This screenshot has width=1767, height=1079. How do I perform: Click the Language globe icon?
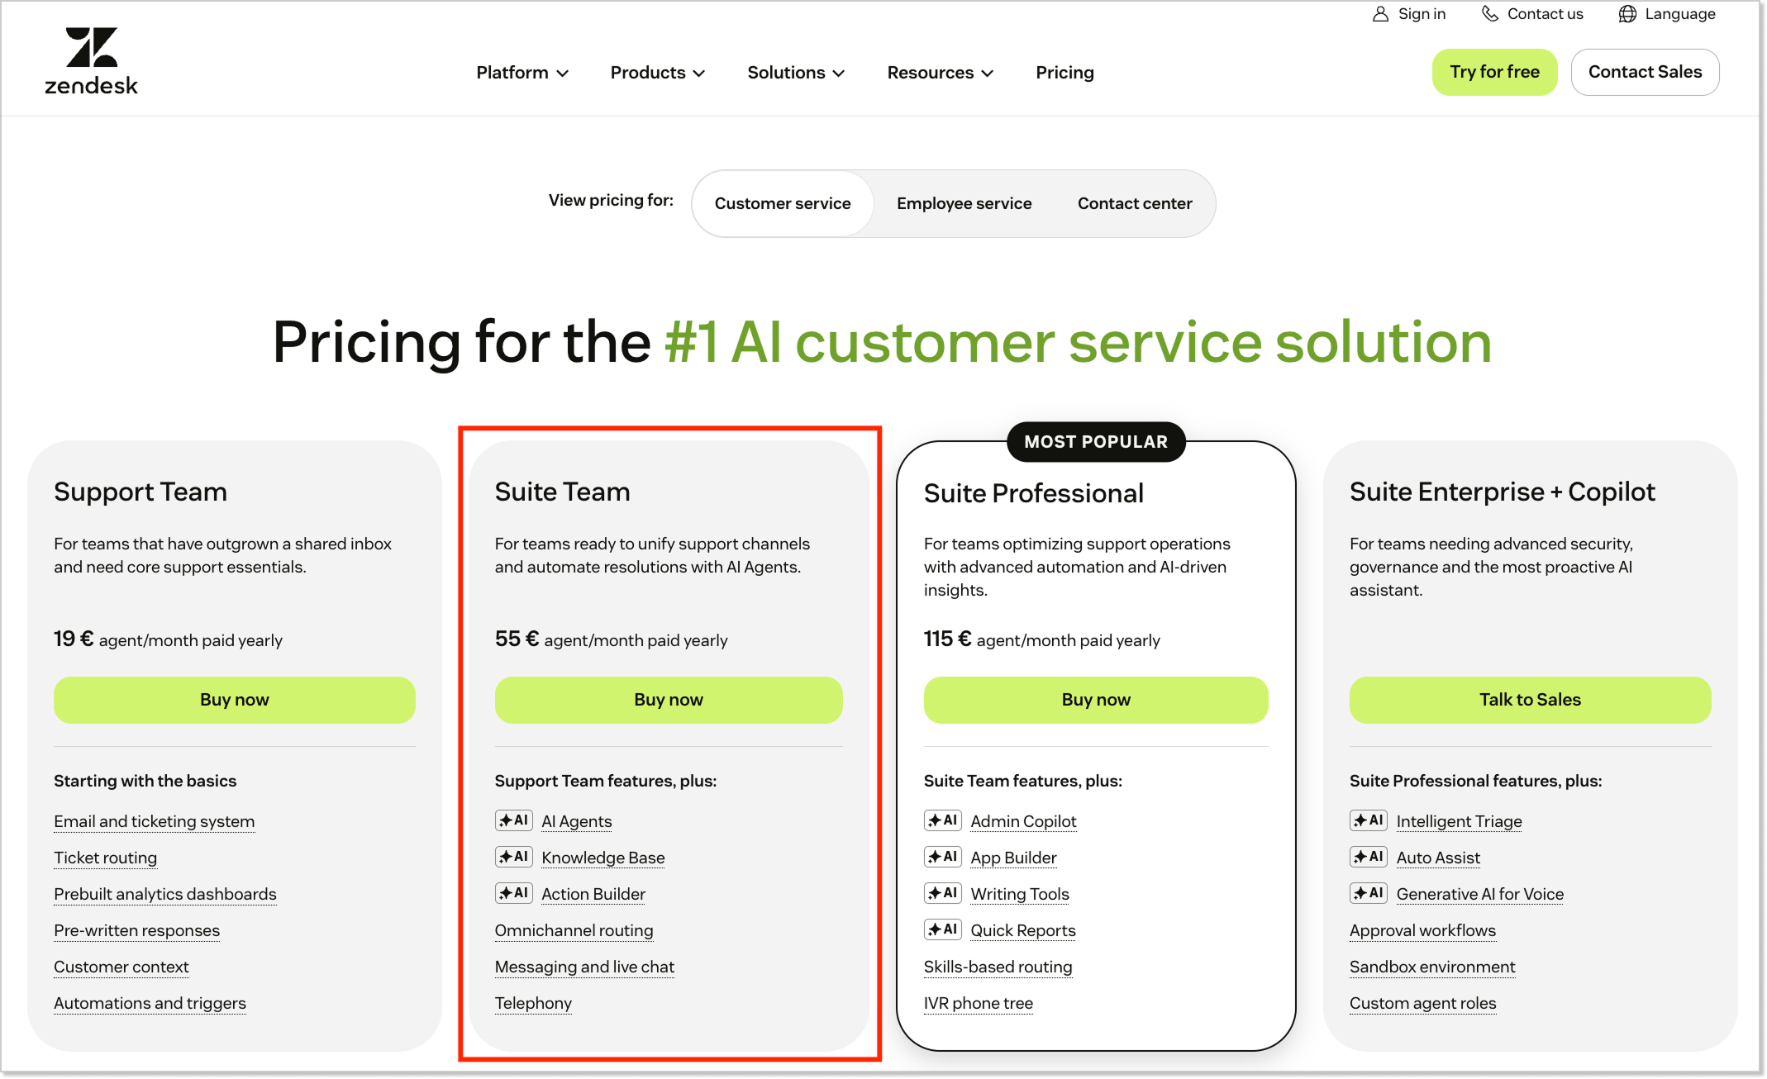[1627, 14]
